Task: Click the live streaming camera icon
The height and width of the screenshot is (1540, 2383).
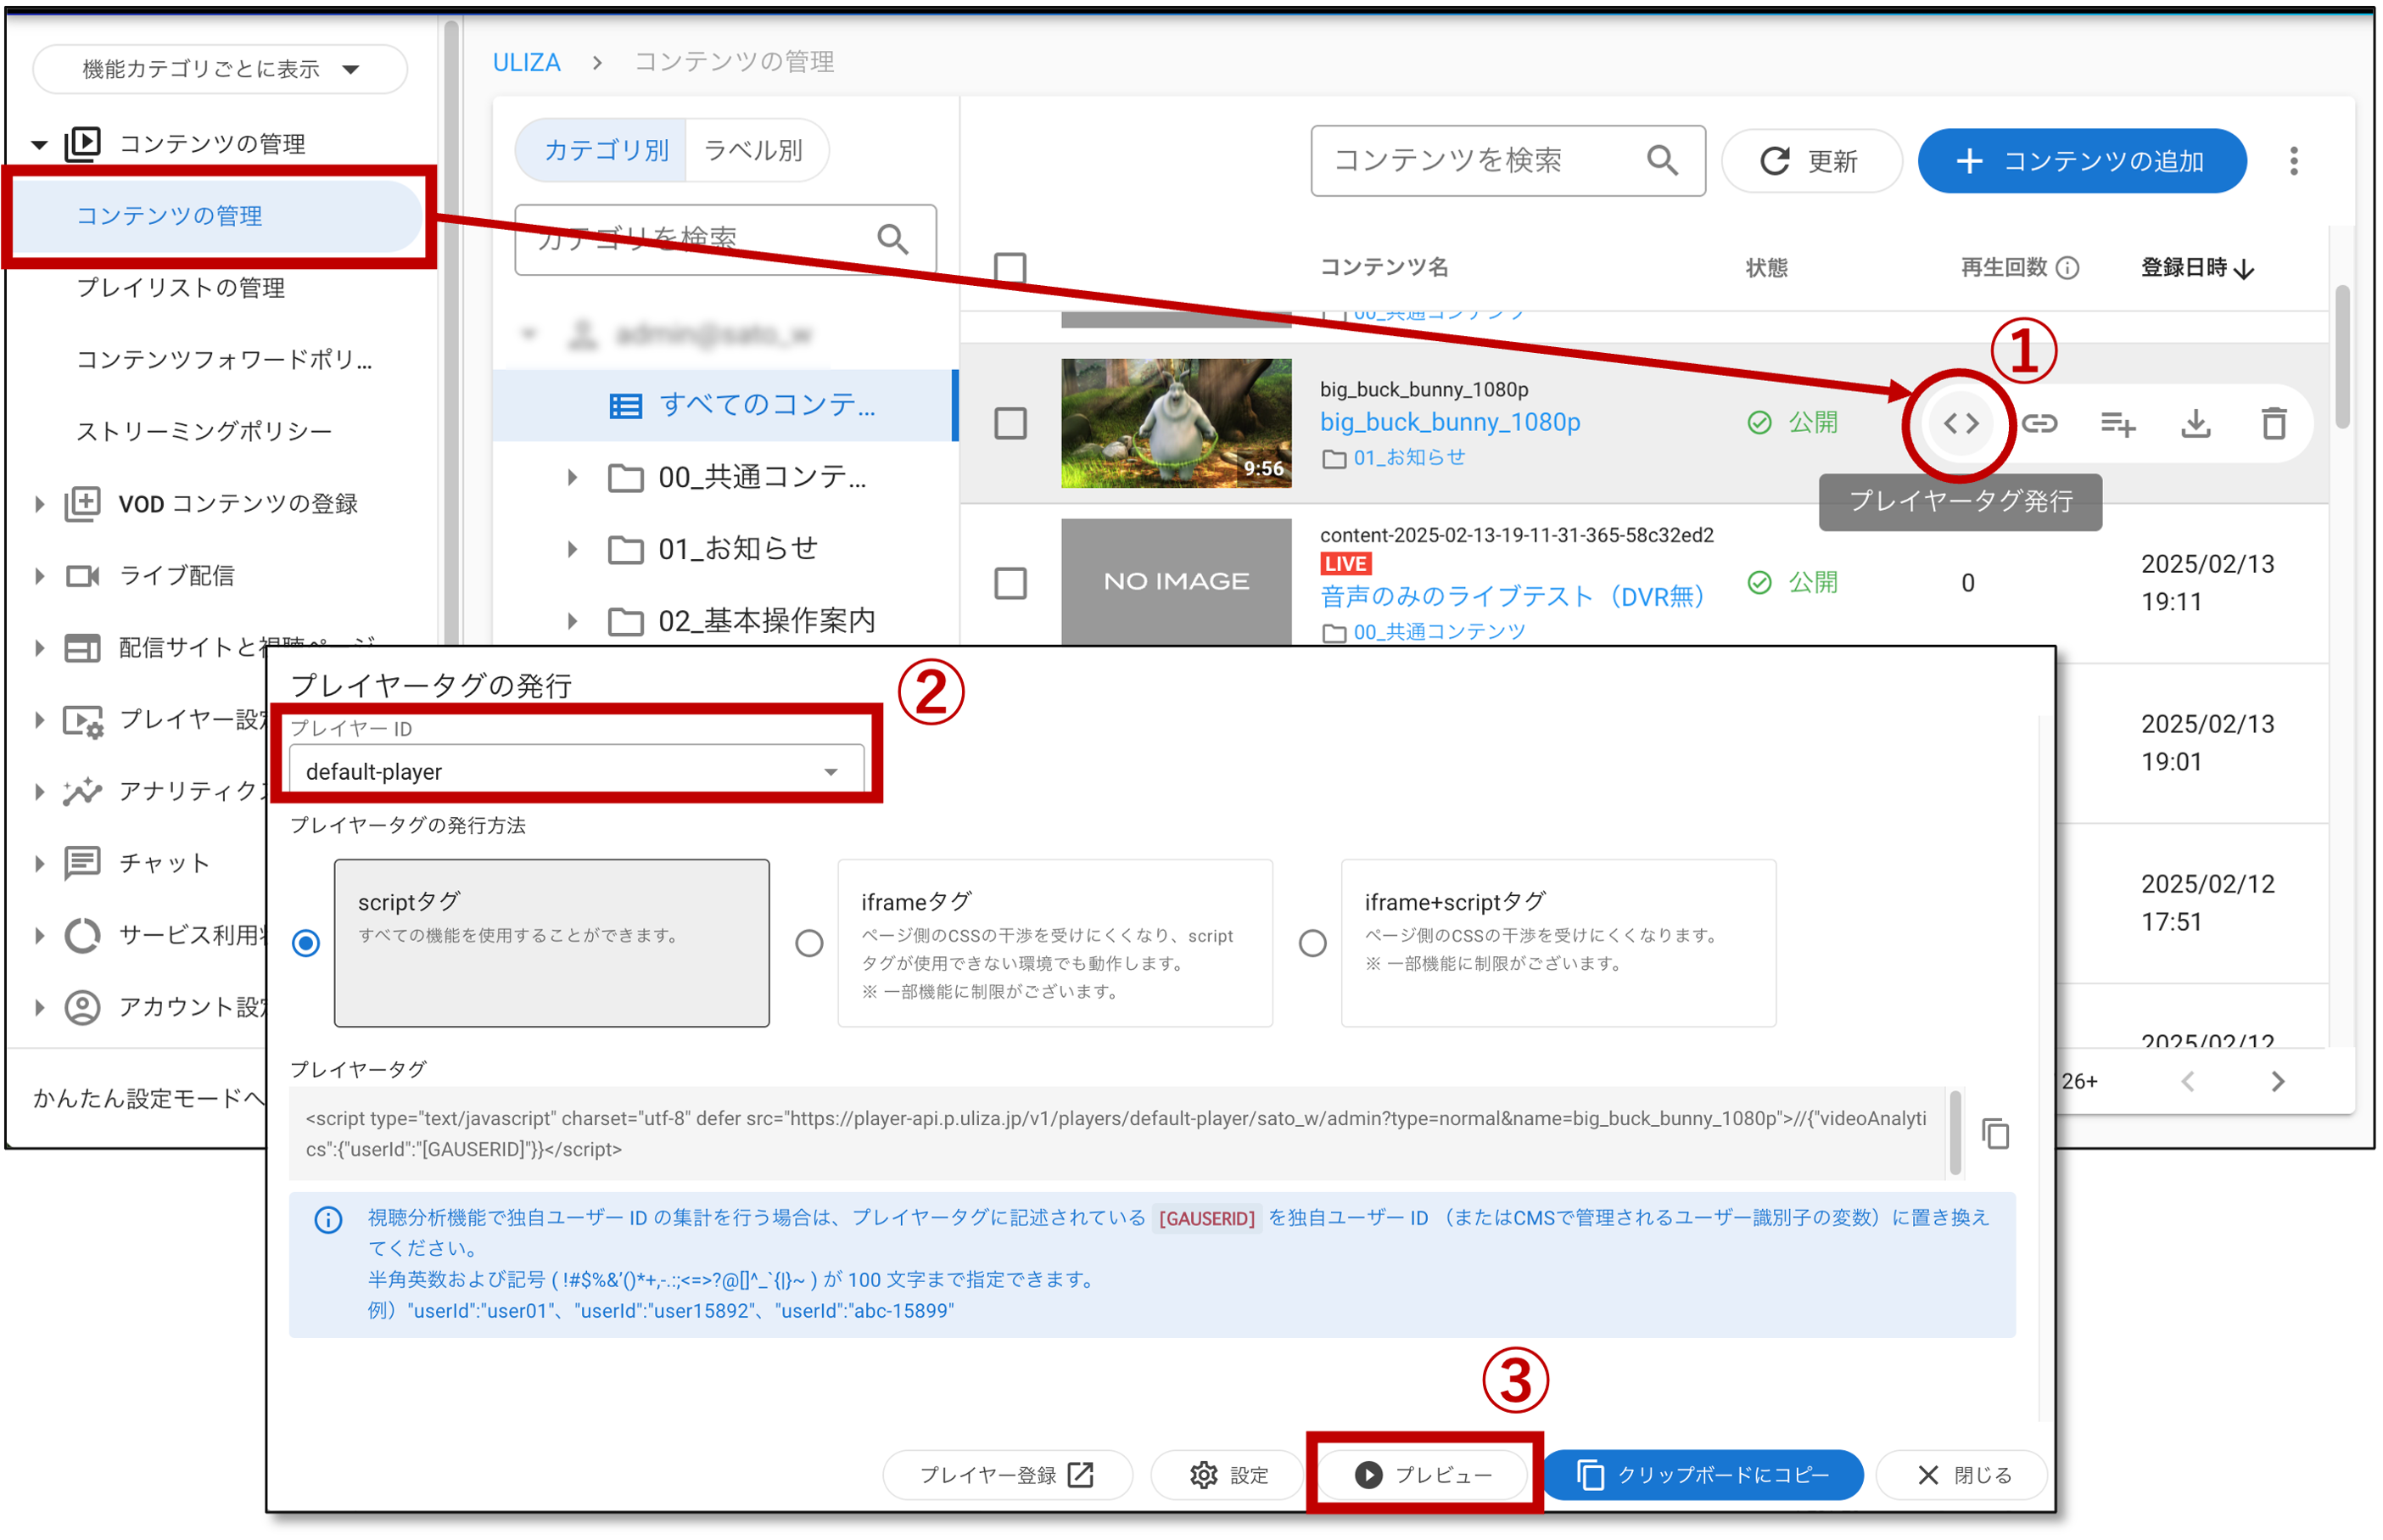Action: (x=82, y=575)
